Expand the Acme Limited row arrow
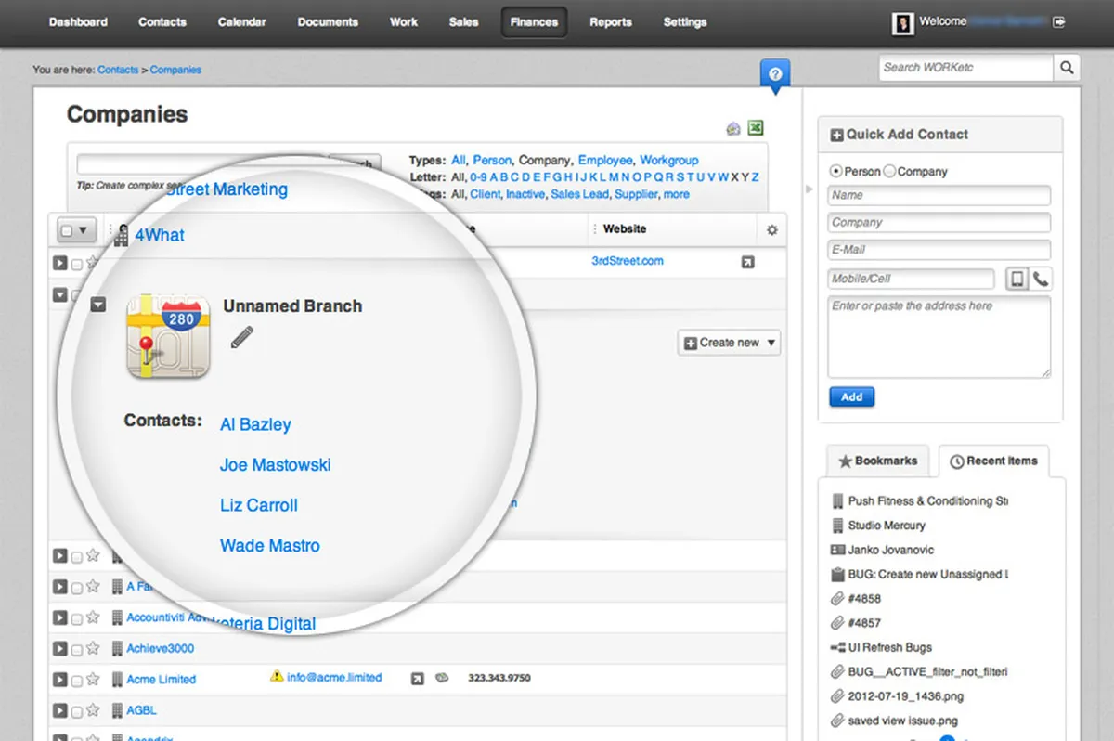Viewport: 1114px width, 741px height. [59, 679]
